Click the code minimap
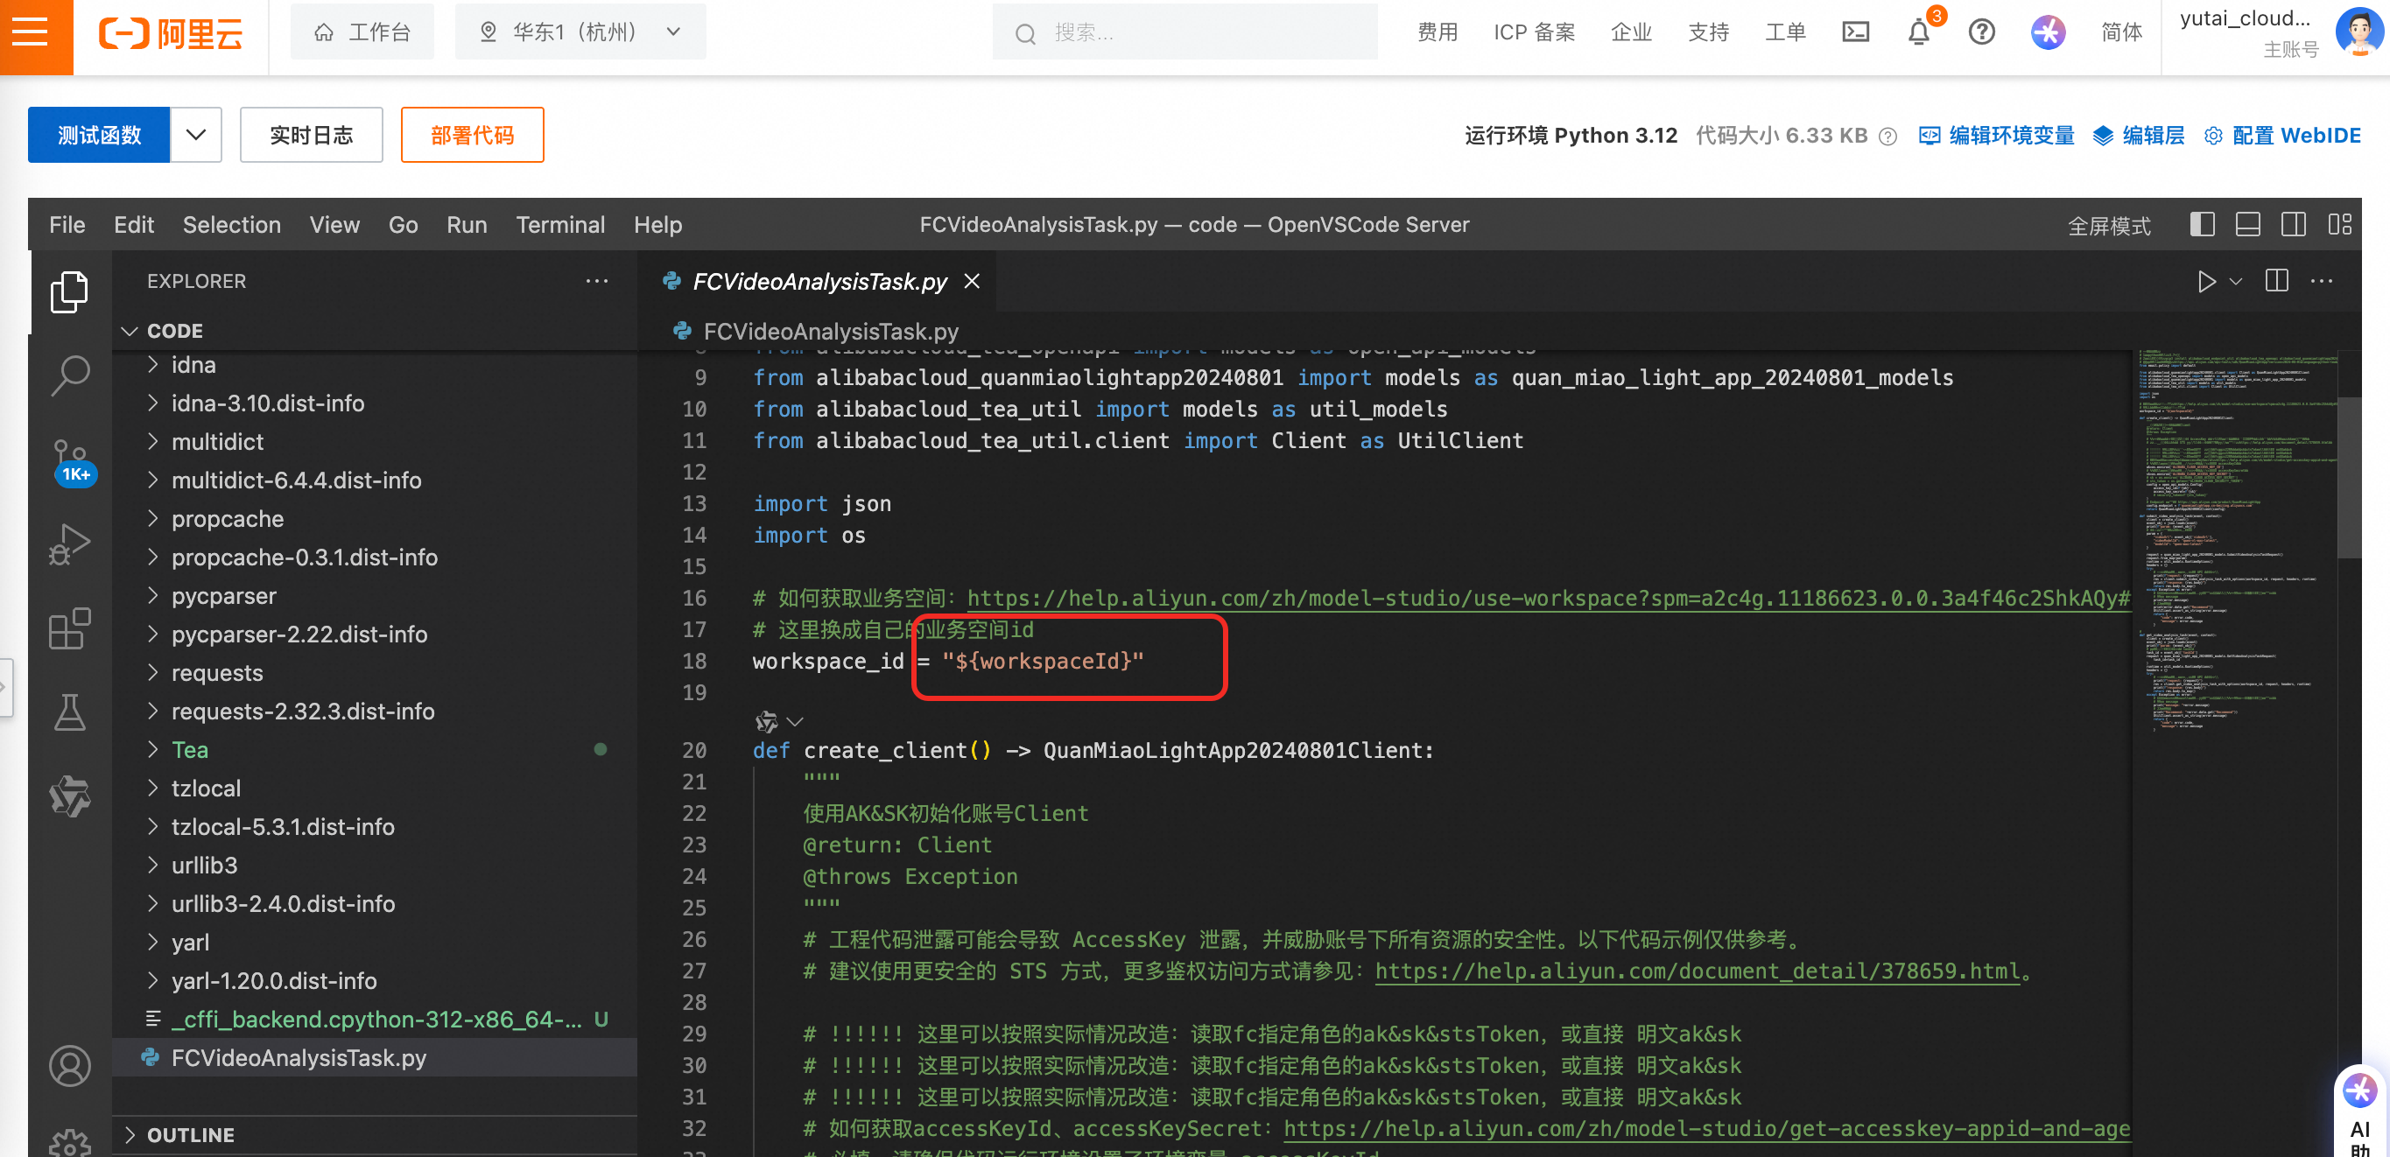Screen dimensions: 2390x1157 [2236, 543]
